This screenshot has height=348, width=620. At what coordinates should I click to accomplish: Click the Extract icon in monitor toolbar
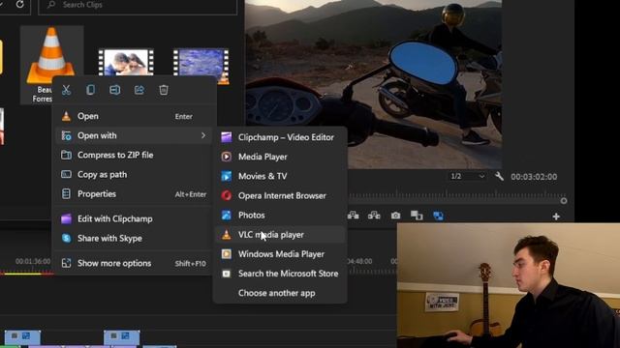click(374, 216)
